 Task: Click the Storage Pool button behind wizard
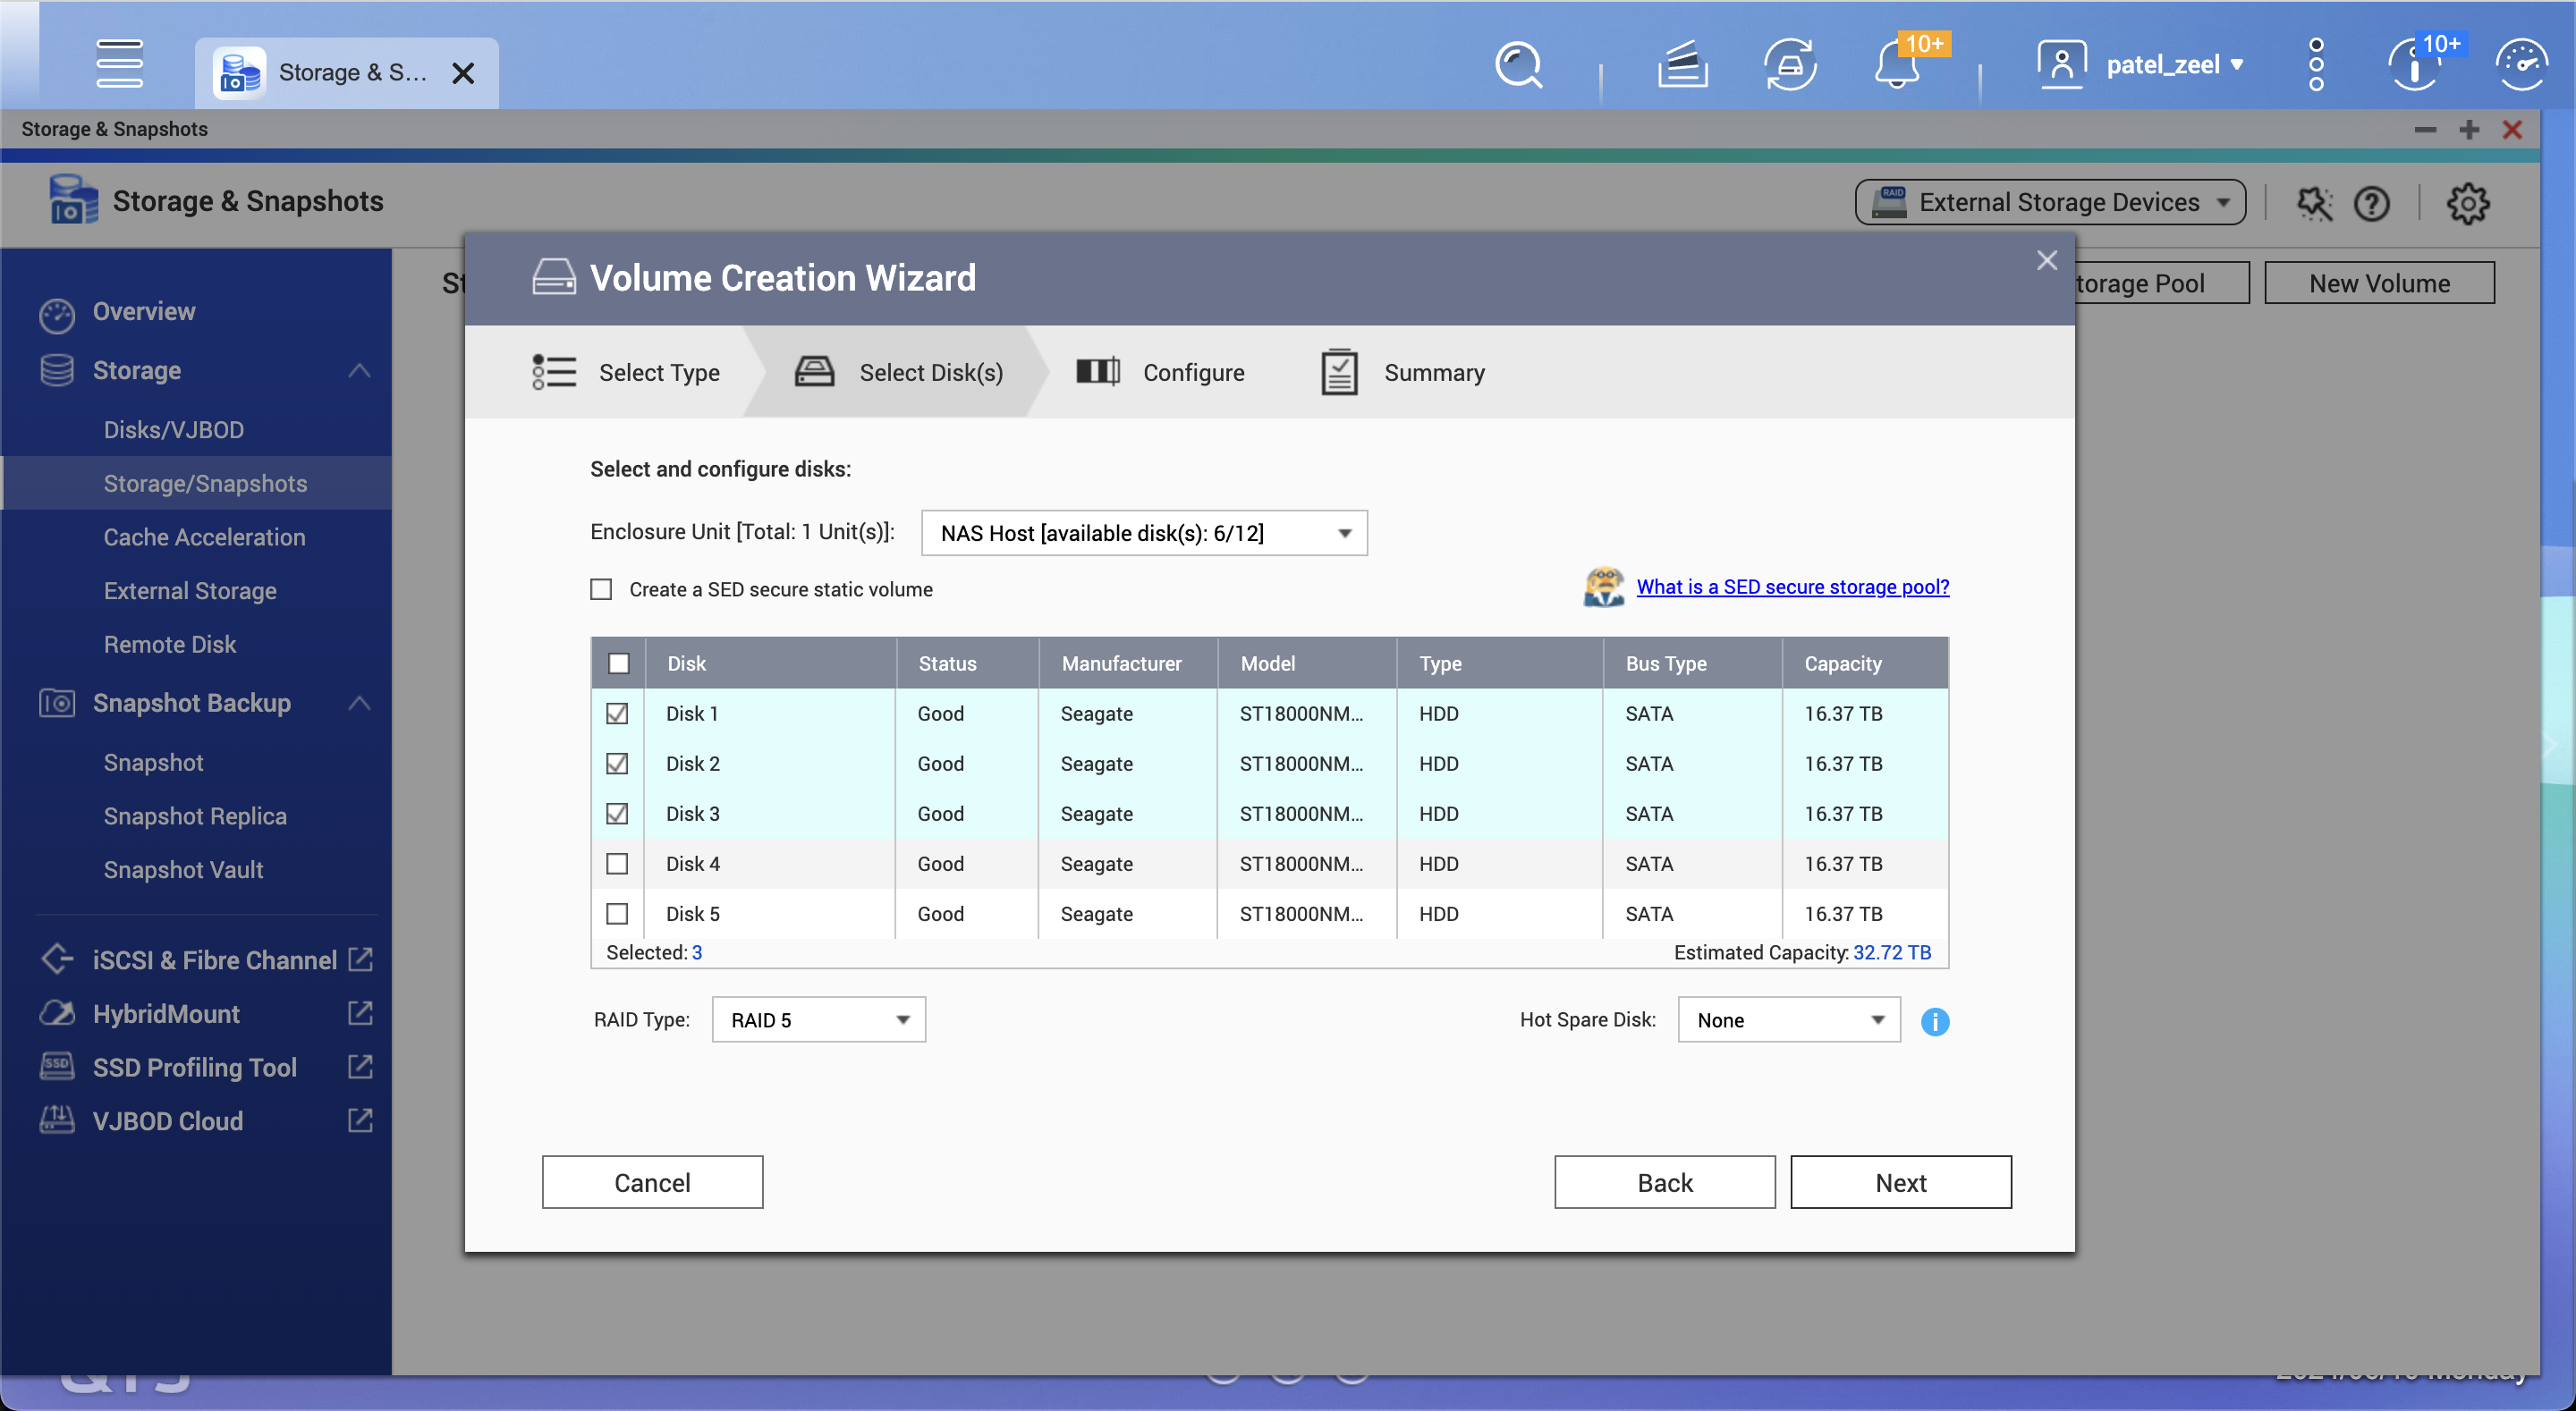2162,283
